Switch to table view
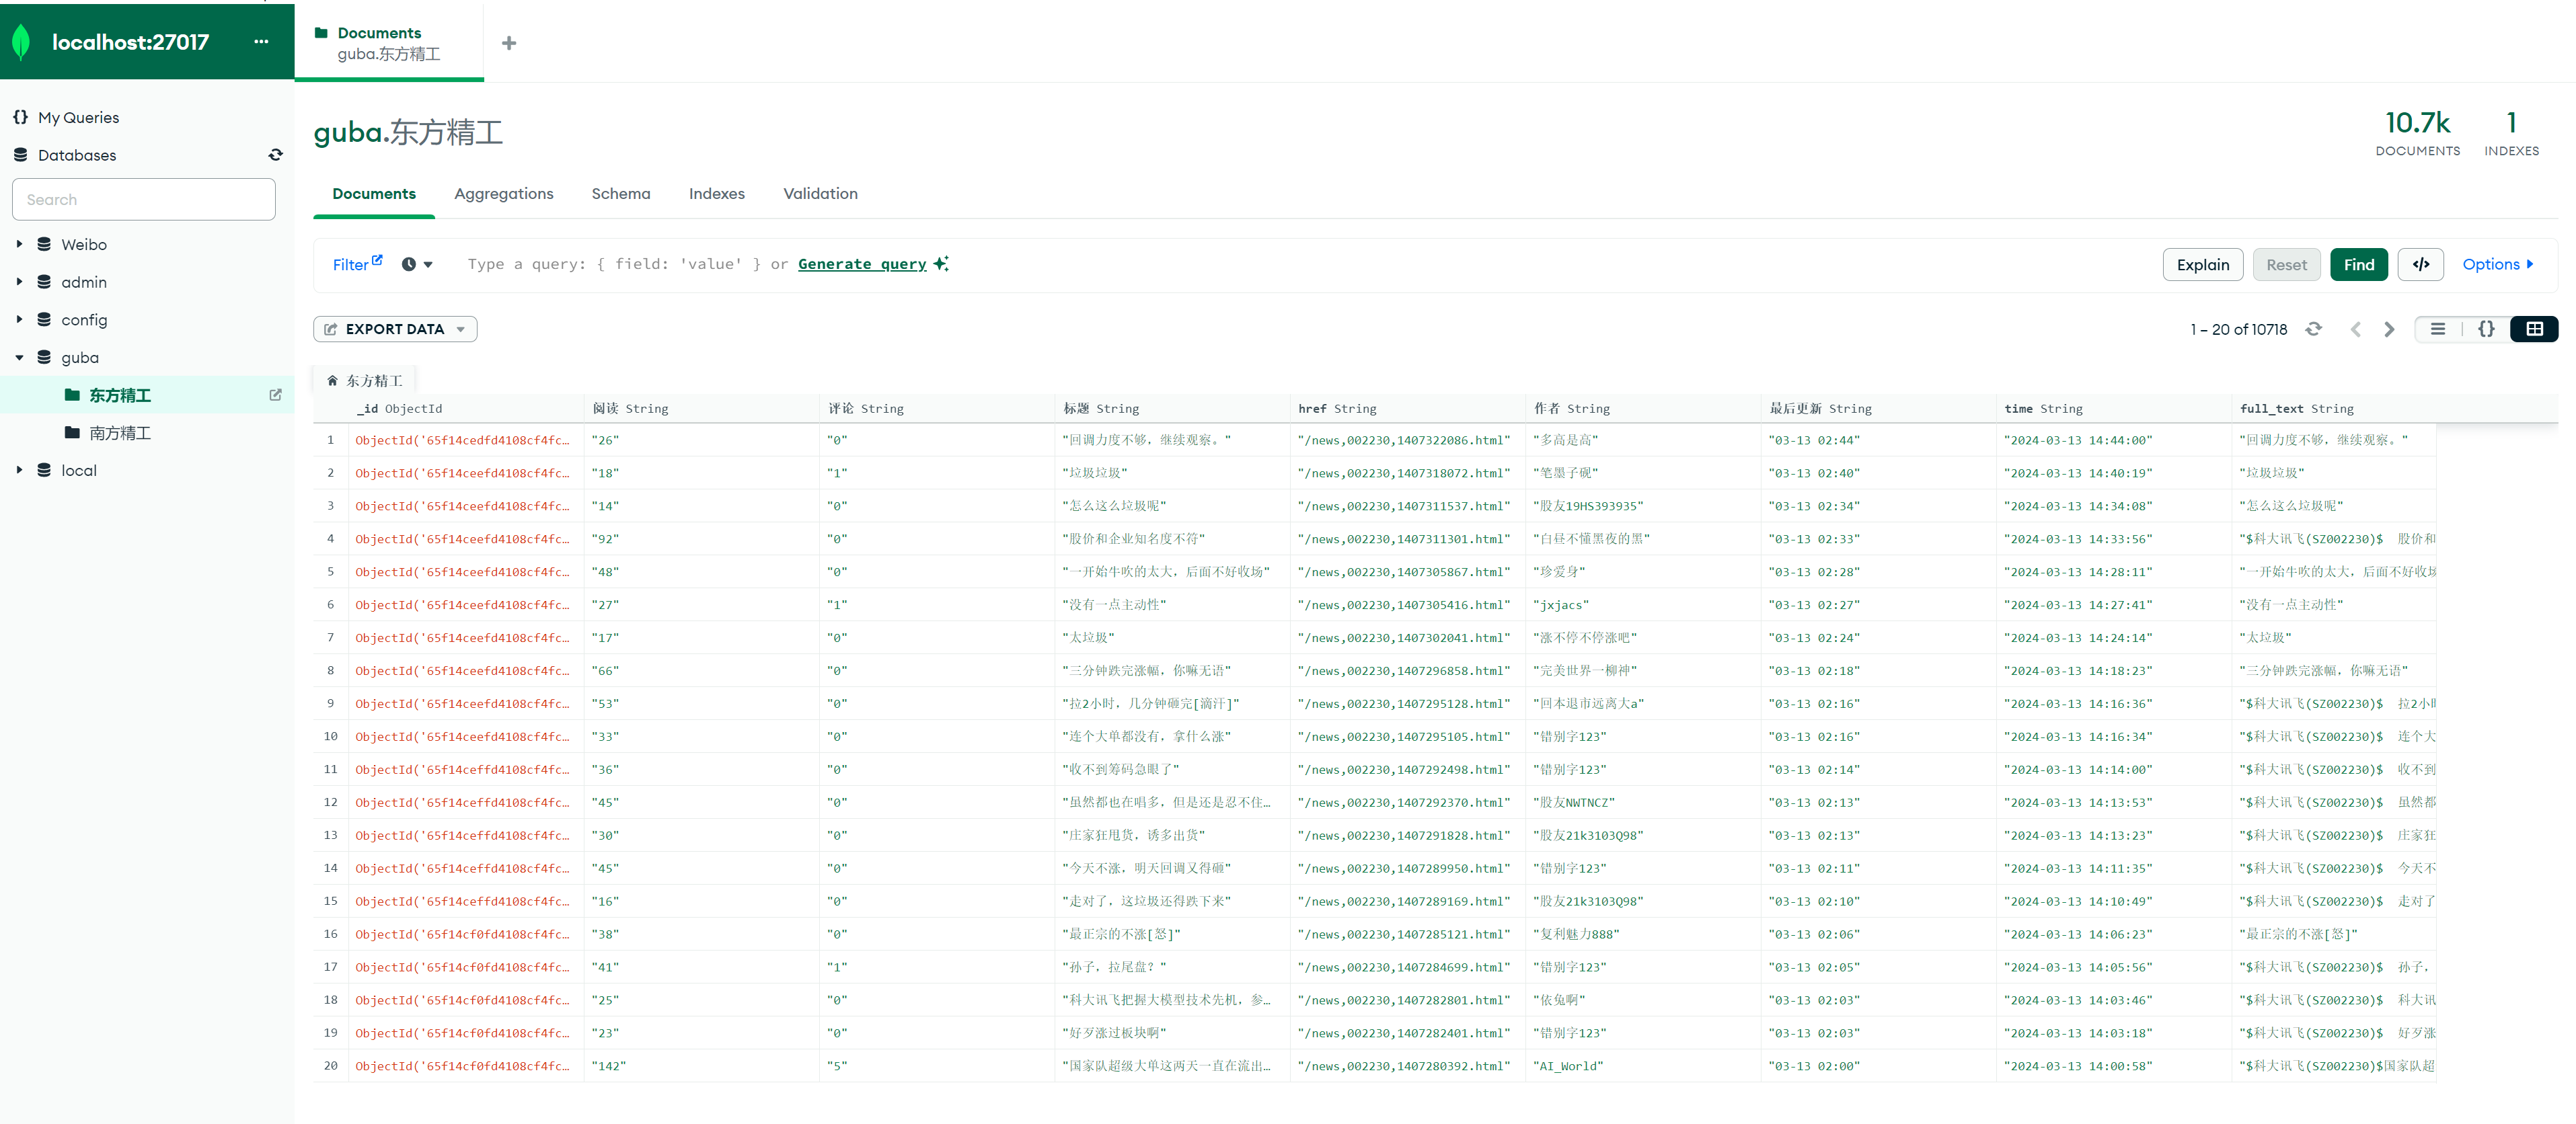 [x=2534, y=329]
